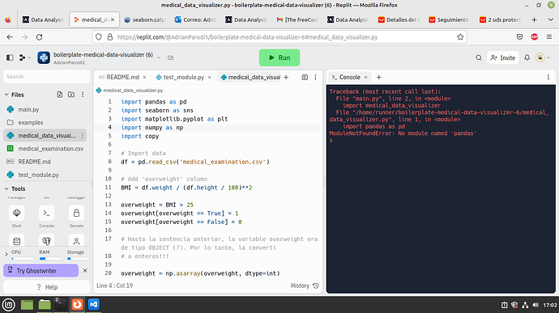Image resolution: width=559 pixels, height=313 pixels.
Task: Add new tab beside Console
Action: [x=378, y=78]
